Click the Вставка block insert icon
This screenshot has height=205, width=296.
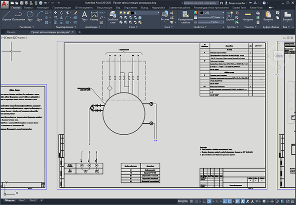point(165,16)
